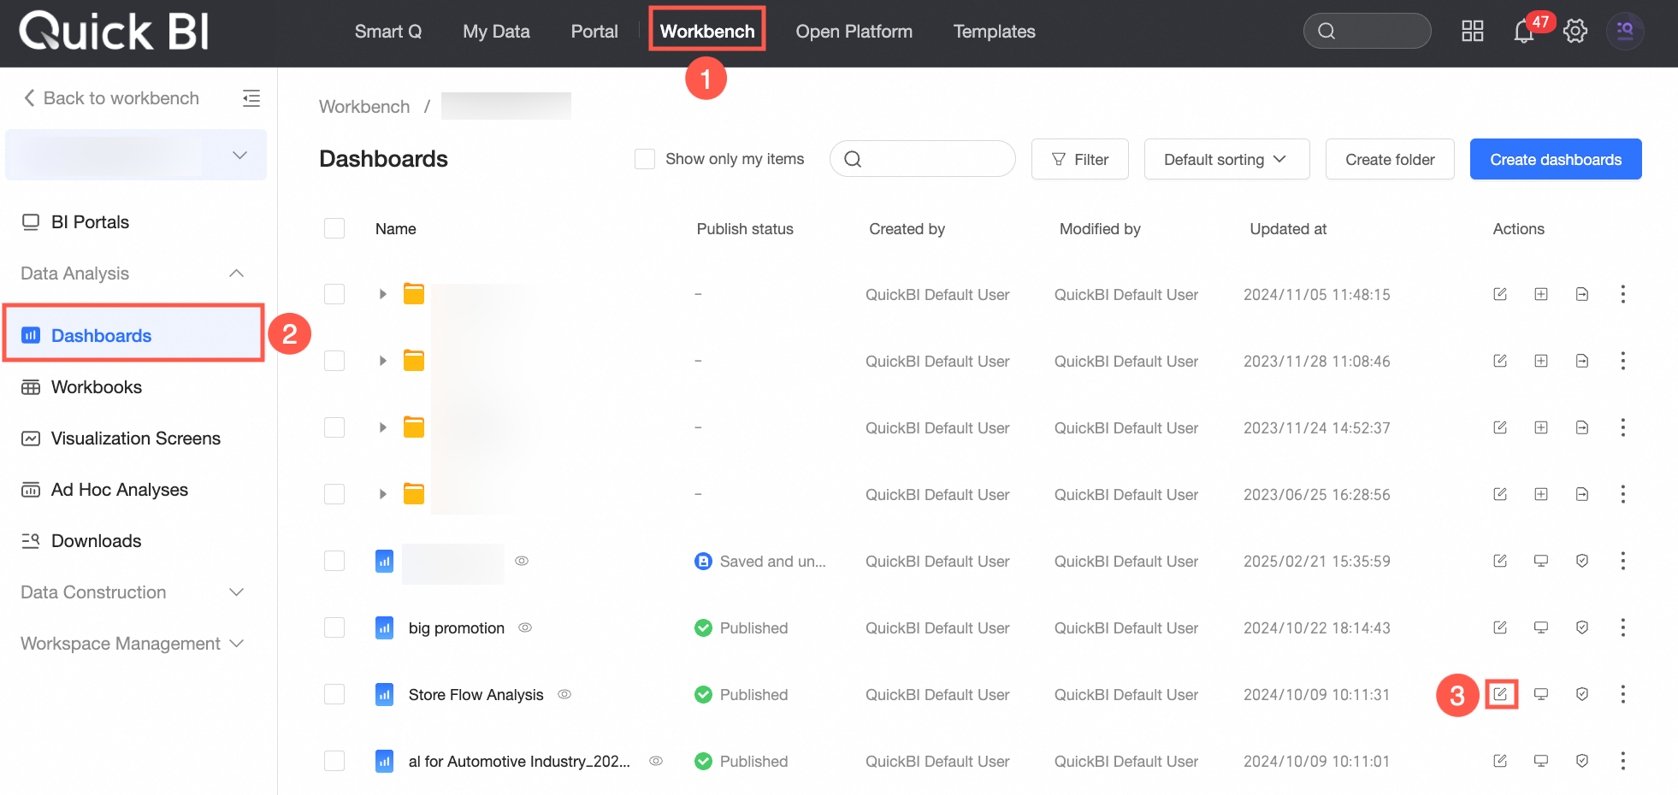This screenshot has height=795, width=1678.
Task: Open the user avatar icon
Action: tap(1625, 32)
